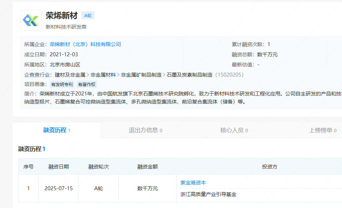This screenshot has width=342, height=208.
Task: Click the industry code (15020205)
Action: (x=229, y=75)
